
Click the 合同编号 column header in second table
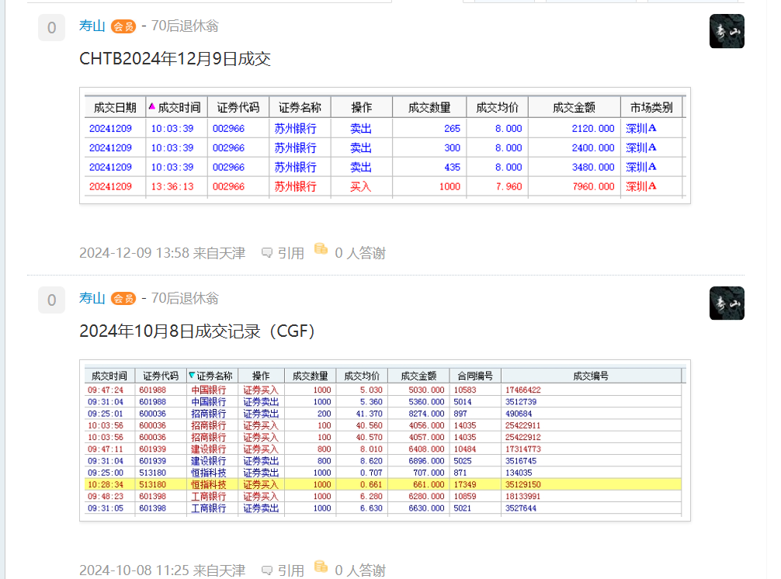click(x=474, y=376)
